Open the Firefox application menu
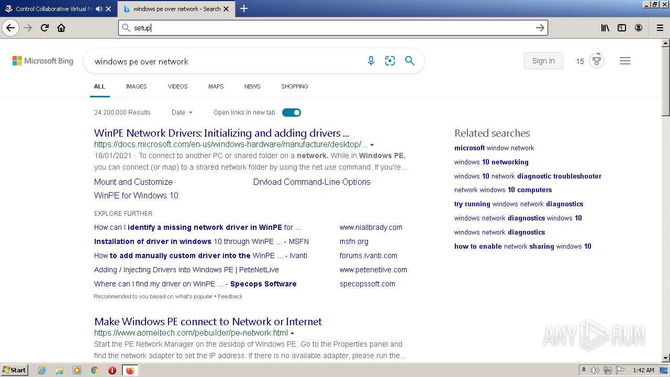Screen dimensions: 670x377 [x=660, y=28]
